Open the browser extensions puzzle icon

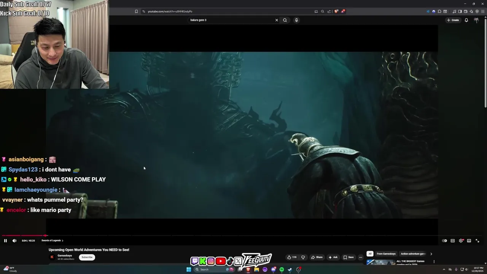click(439, 11)
